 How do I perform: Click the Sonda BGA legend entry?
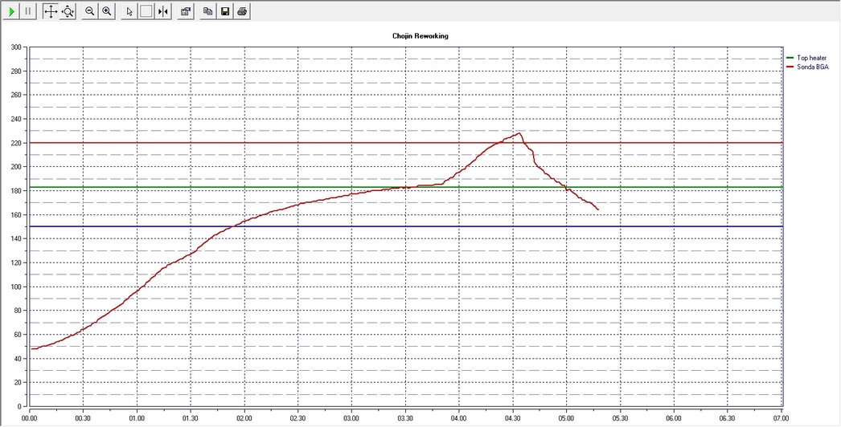[812, 67]
